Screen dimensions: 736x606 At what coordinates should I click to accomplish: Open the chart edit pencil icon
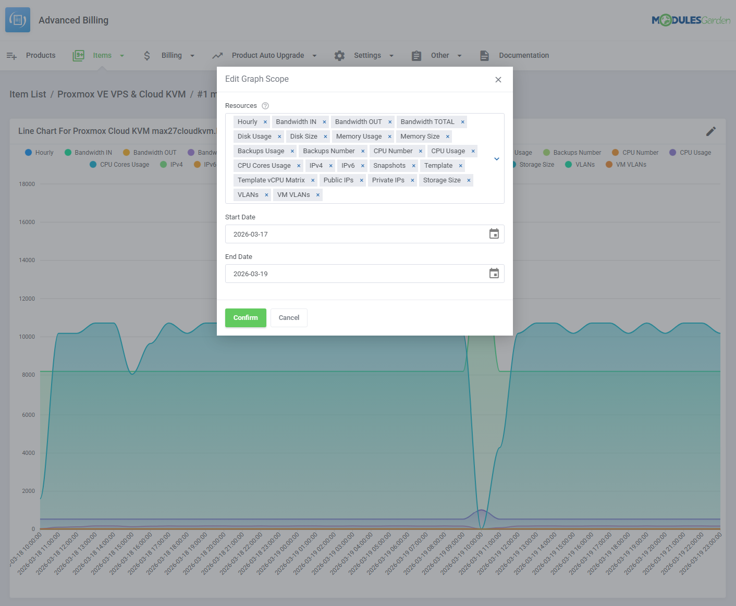tap(710, 131)
